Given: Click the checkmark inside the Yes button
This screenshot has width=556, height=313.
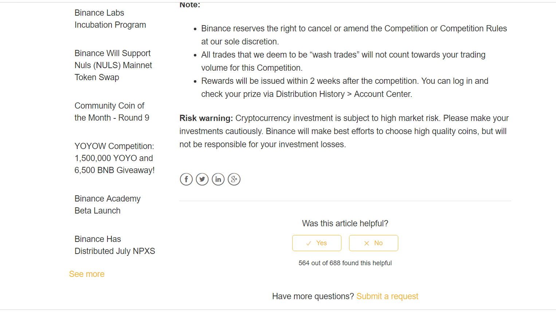Looking at the screenshot, I should pyautogui.click(x=309, y=243).
